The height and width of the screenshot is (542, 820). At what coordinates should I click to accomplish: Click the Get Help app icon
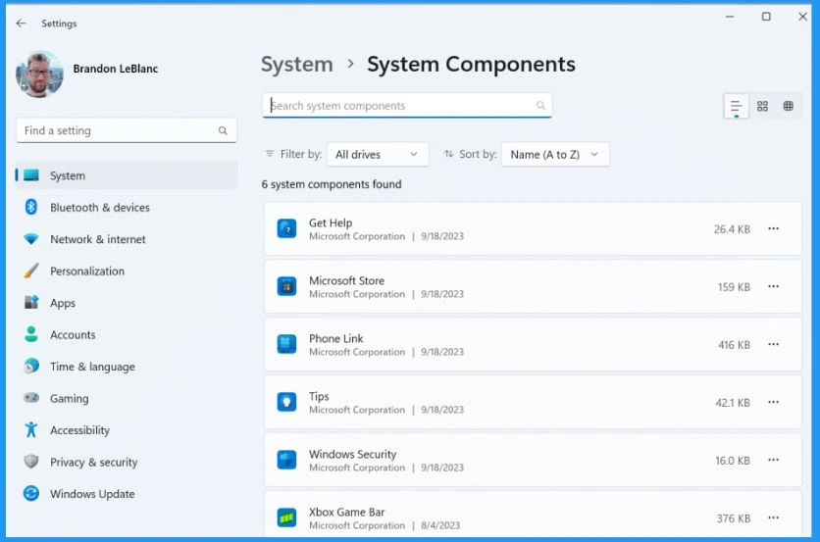[x=286, y=229]
